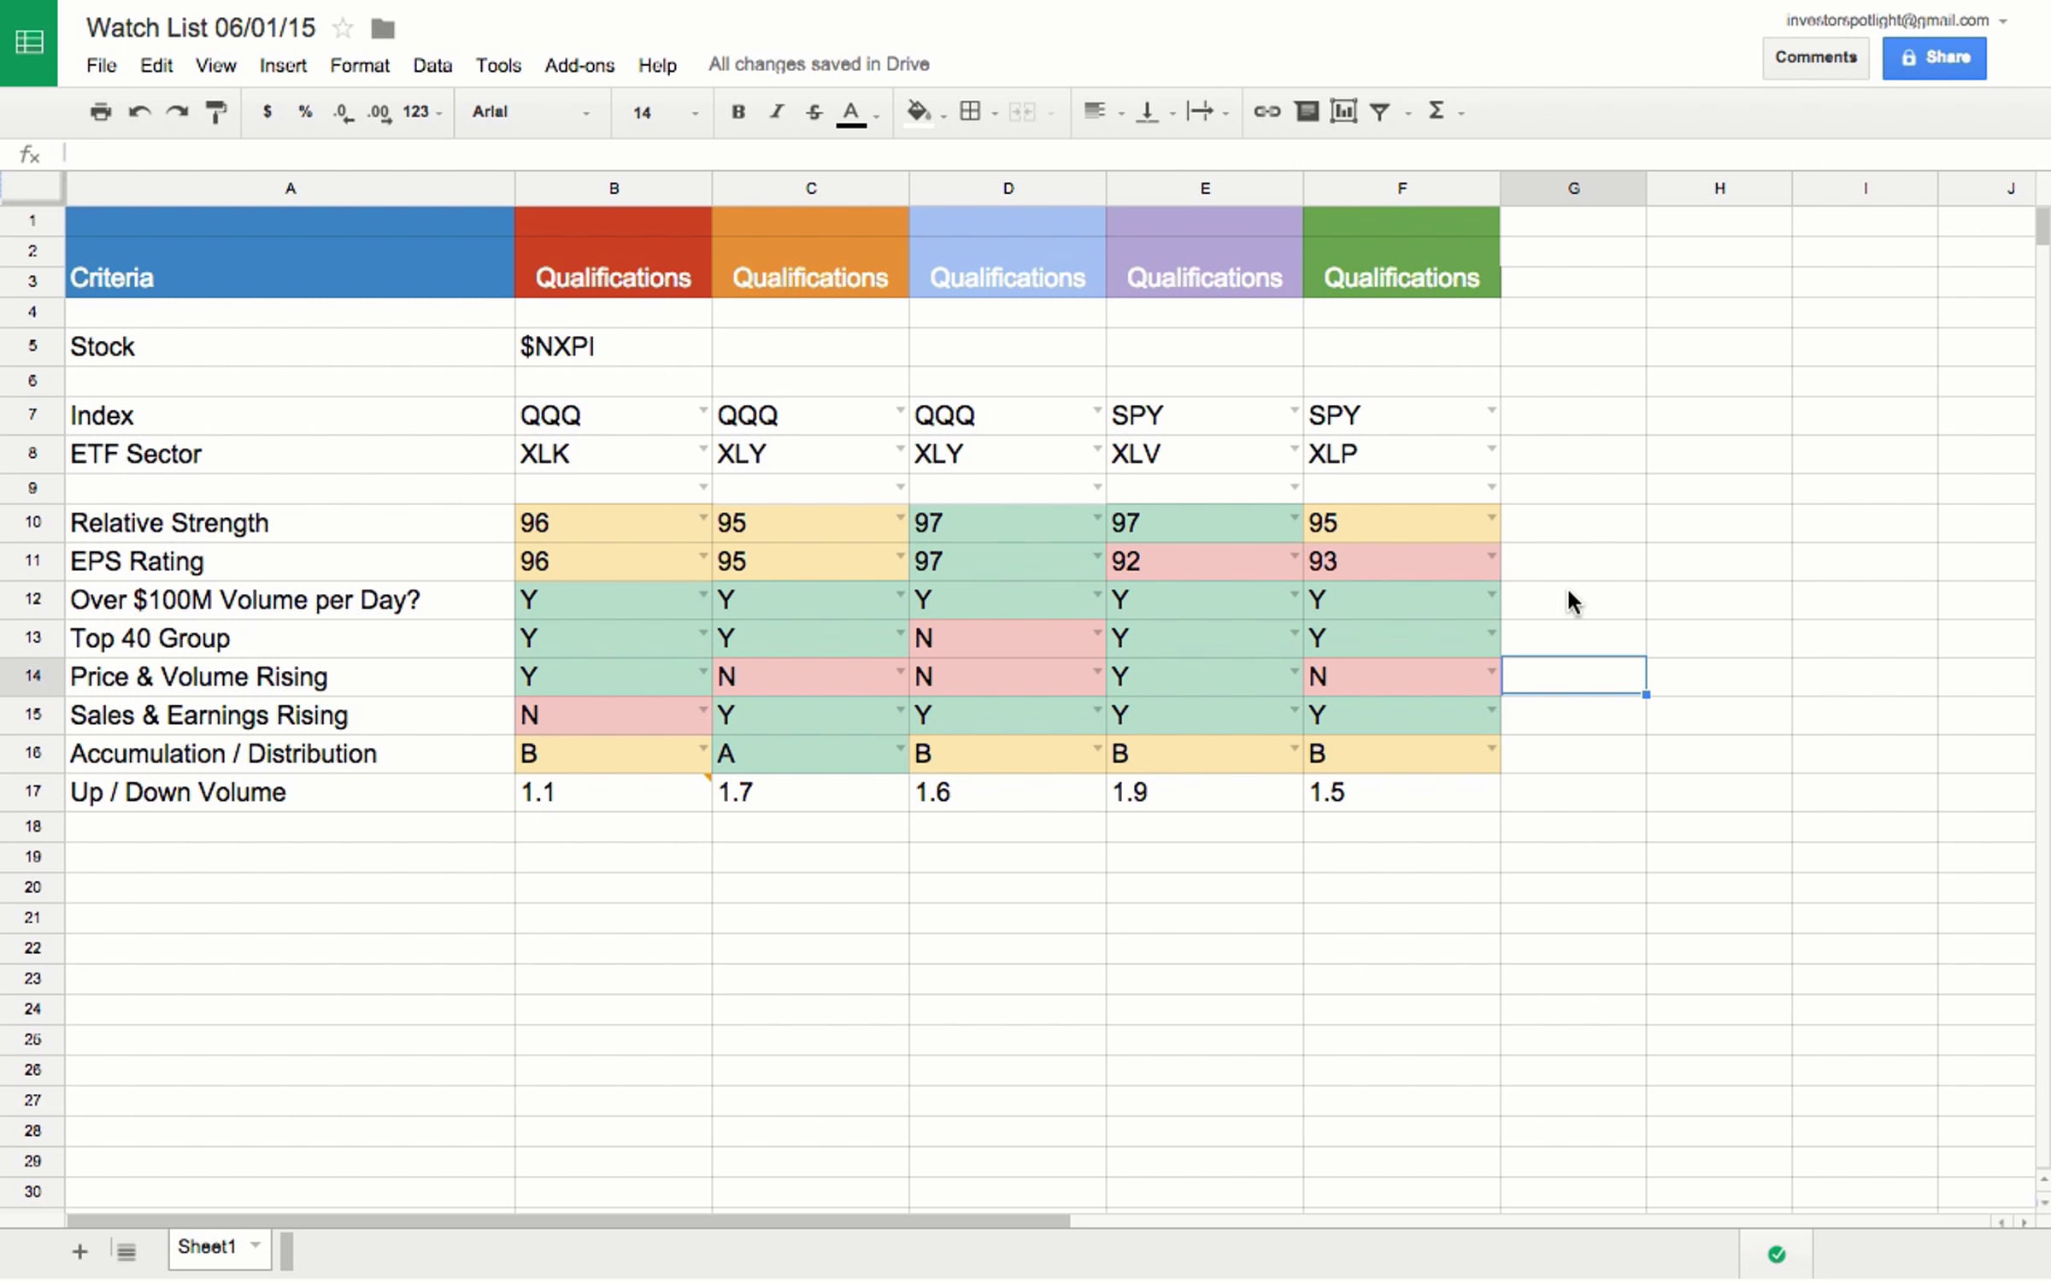Click 'All changes saved in Drive'
Image resolution: width=2051 pixels, height=1282 pixels.
point(819,64)
